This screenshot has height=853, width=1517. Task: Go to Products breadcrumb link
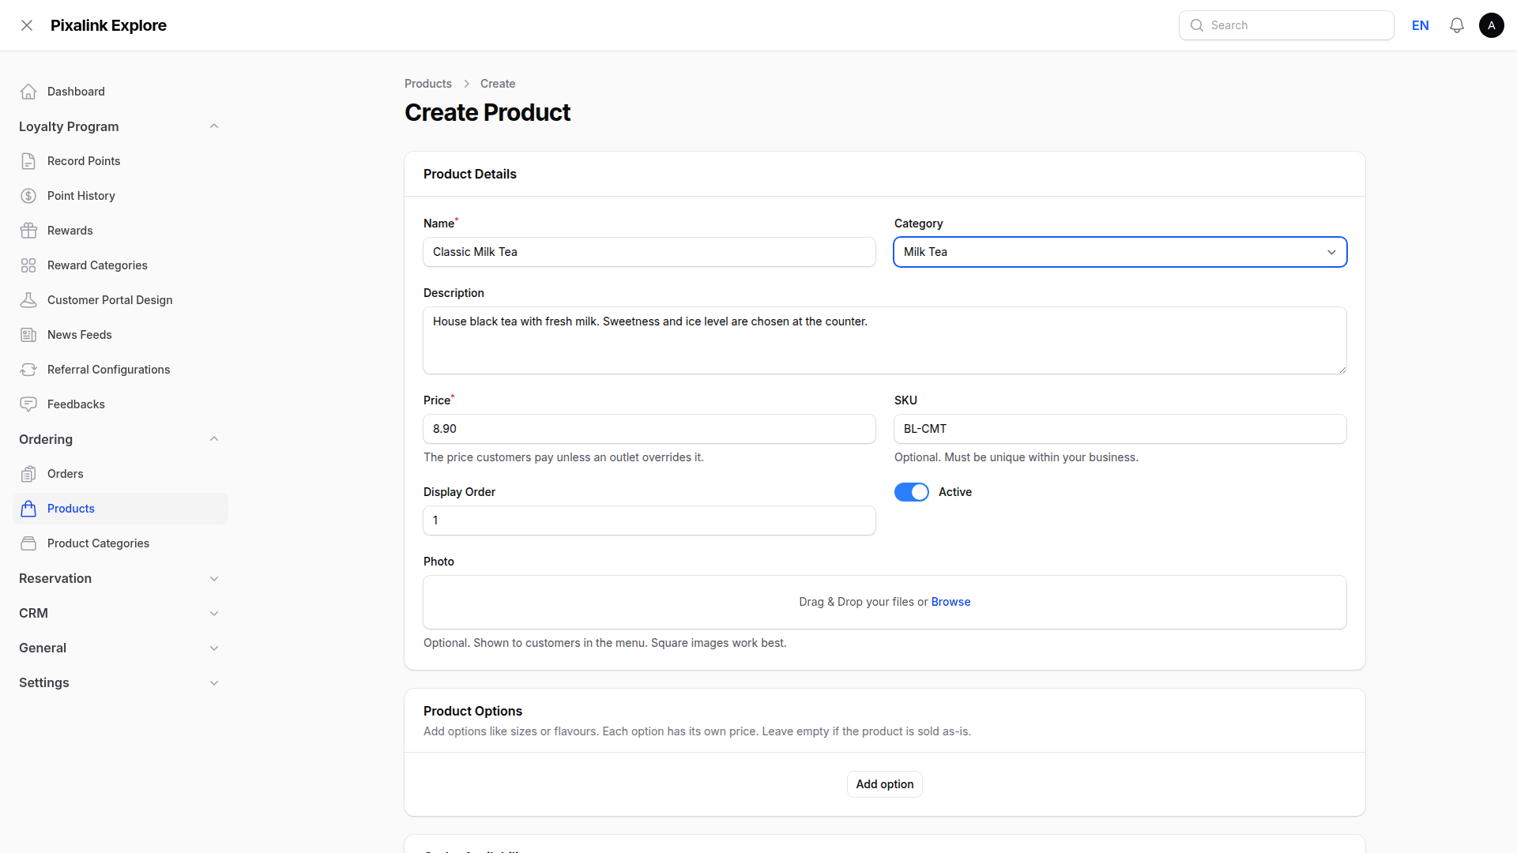pyautogui.click(x=428, y=84)
